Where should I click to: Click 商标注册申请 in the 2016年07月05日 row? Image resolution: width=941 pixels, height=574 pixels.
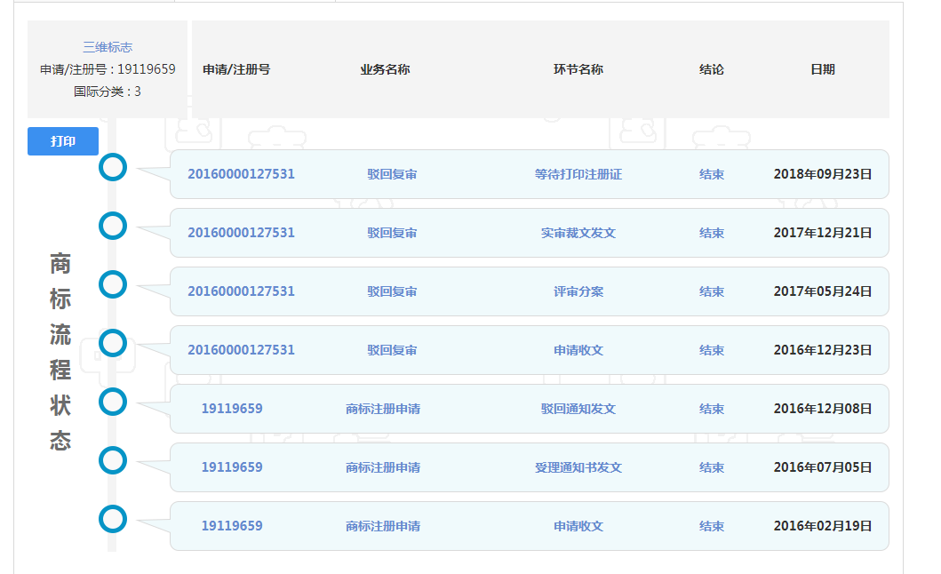382,467
